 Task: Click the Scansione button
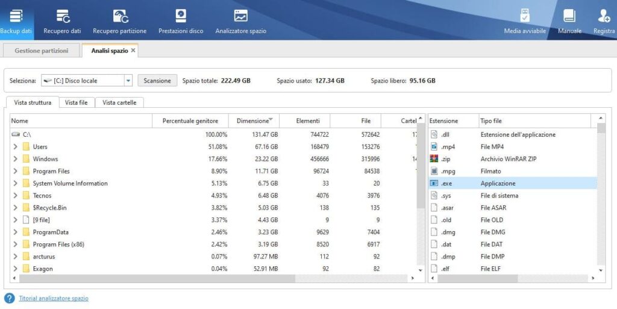pyautogui.click(x=157, y=81)
